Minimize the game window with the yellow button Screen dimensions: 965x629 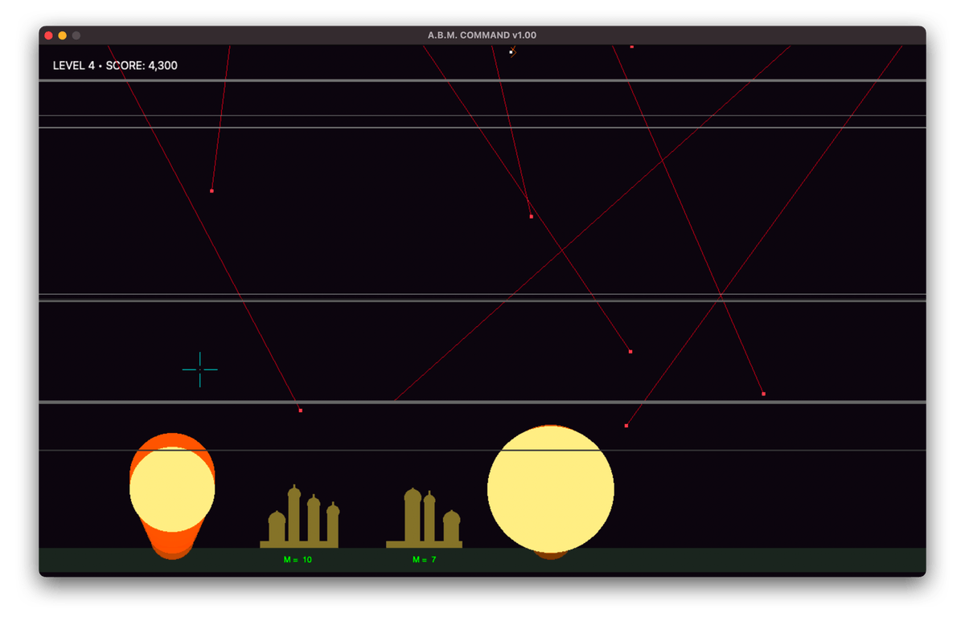[x=63, y=35]
